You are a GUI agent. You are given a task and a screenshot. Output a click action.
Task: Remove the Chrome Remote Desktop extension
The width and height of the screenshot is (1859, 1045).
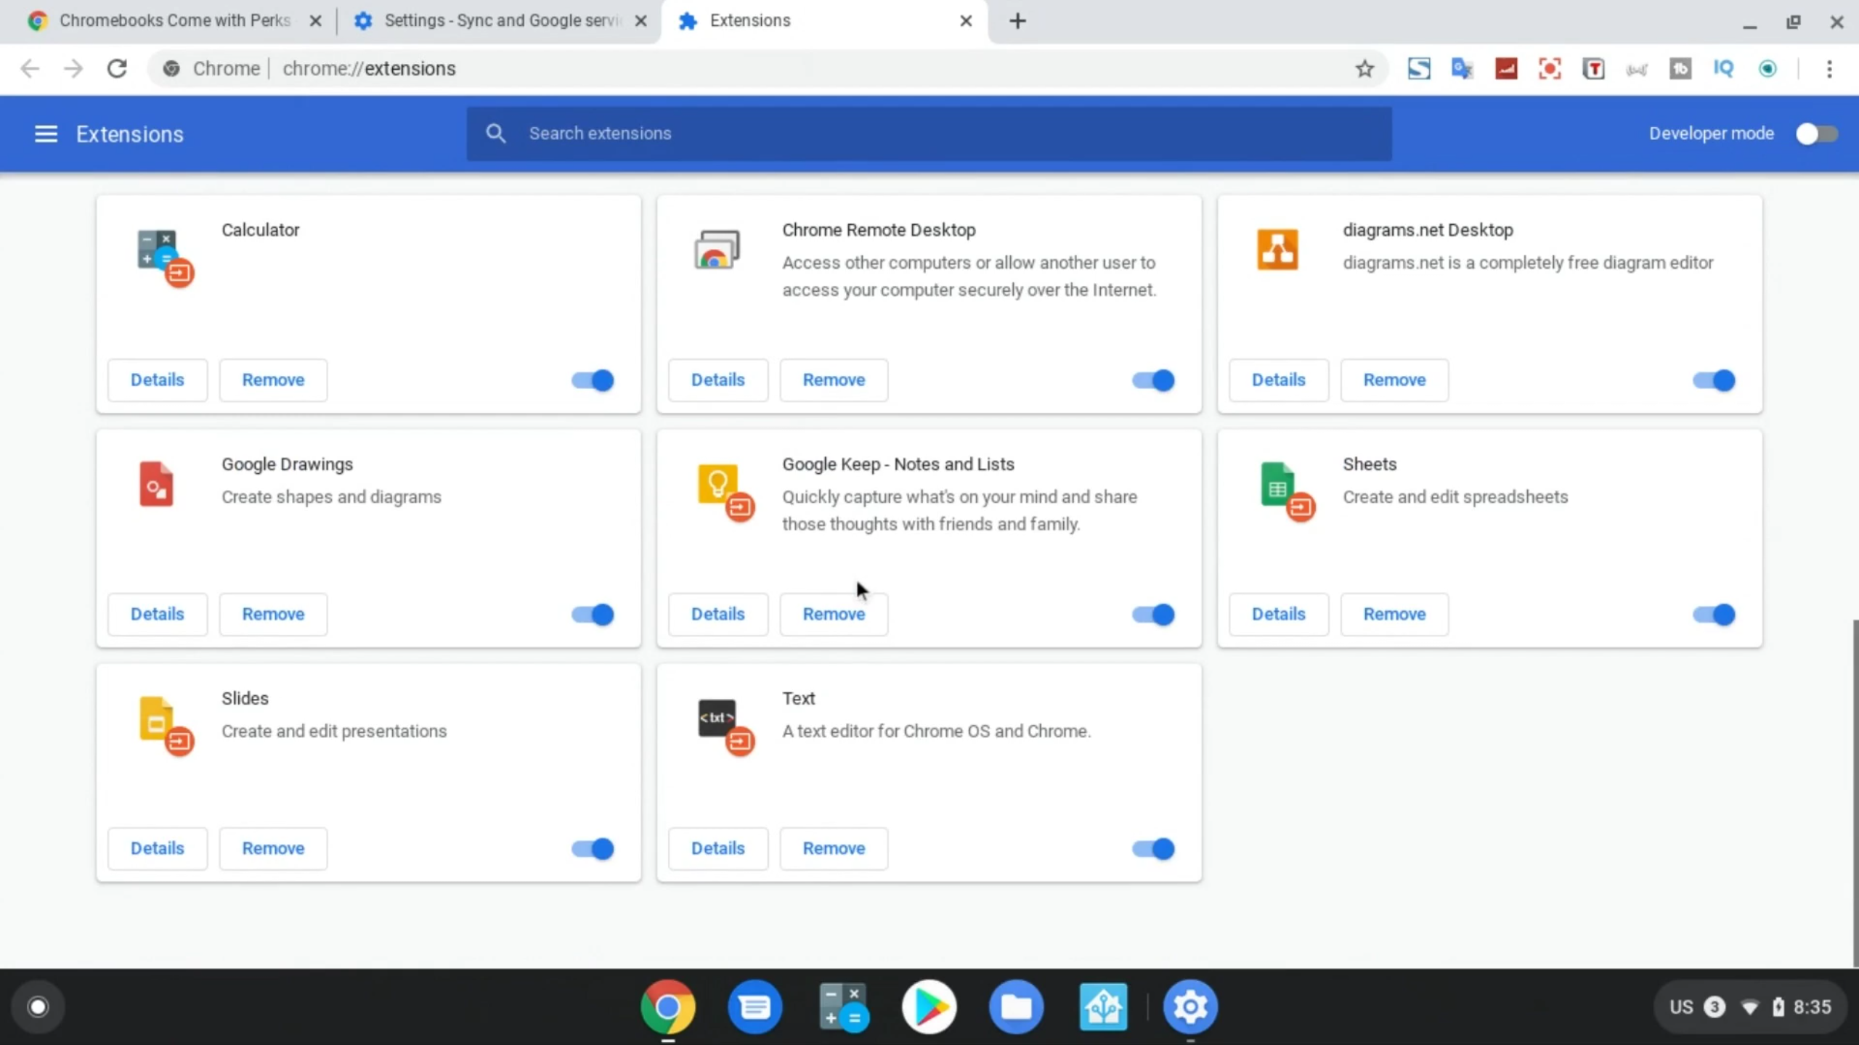[834, 380]
